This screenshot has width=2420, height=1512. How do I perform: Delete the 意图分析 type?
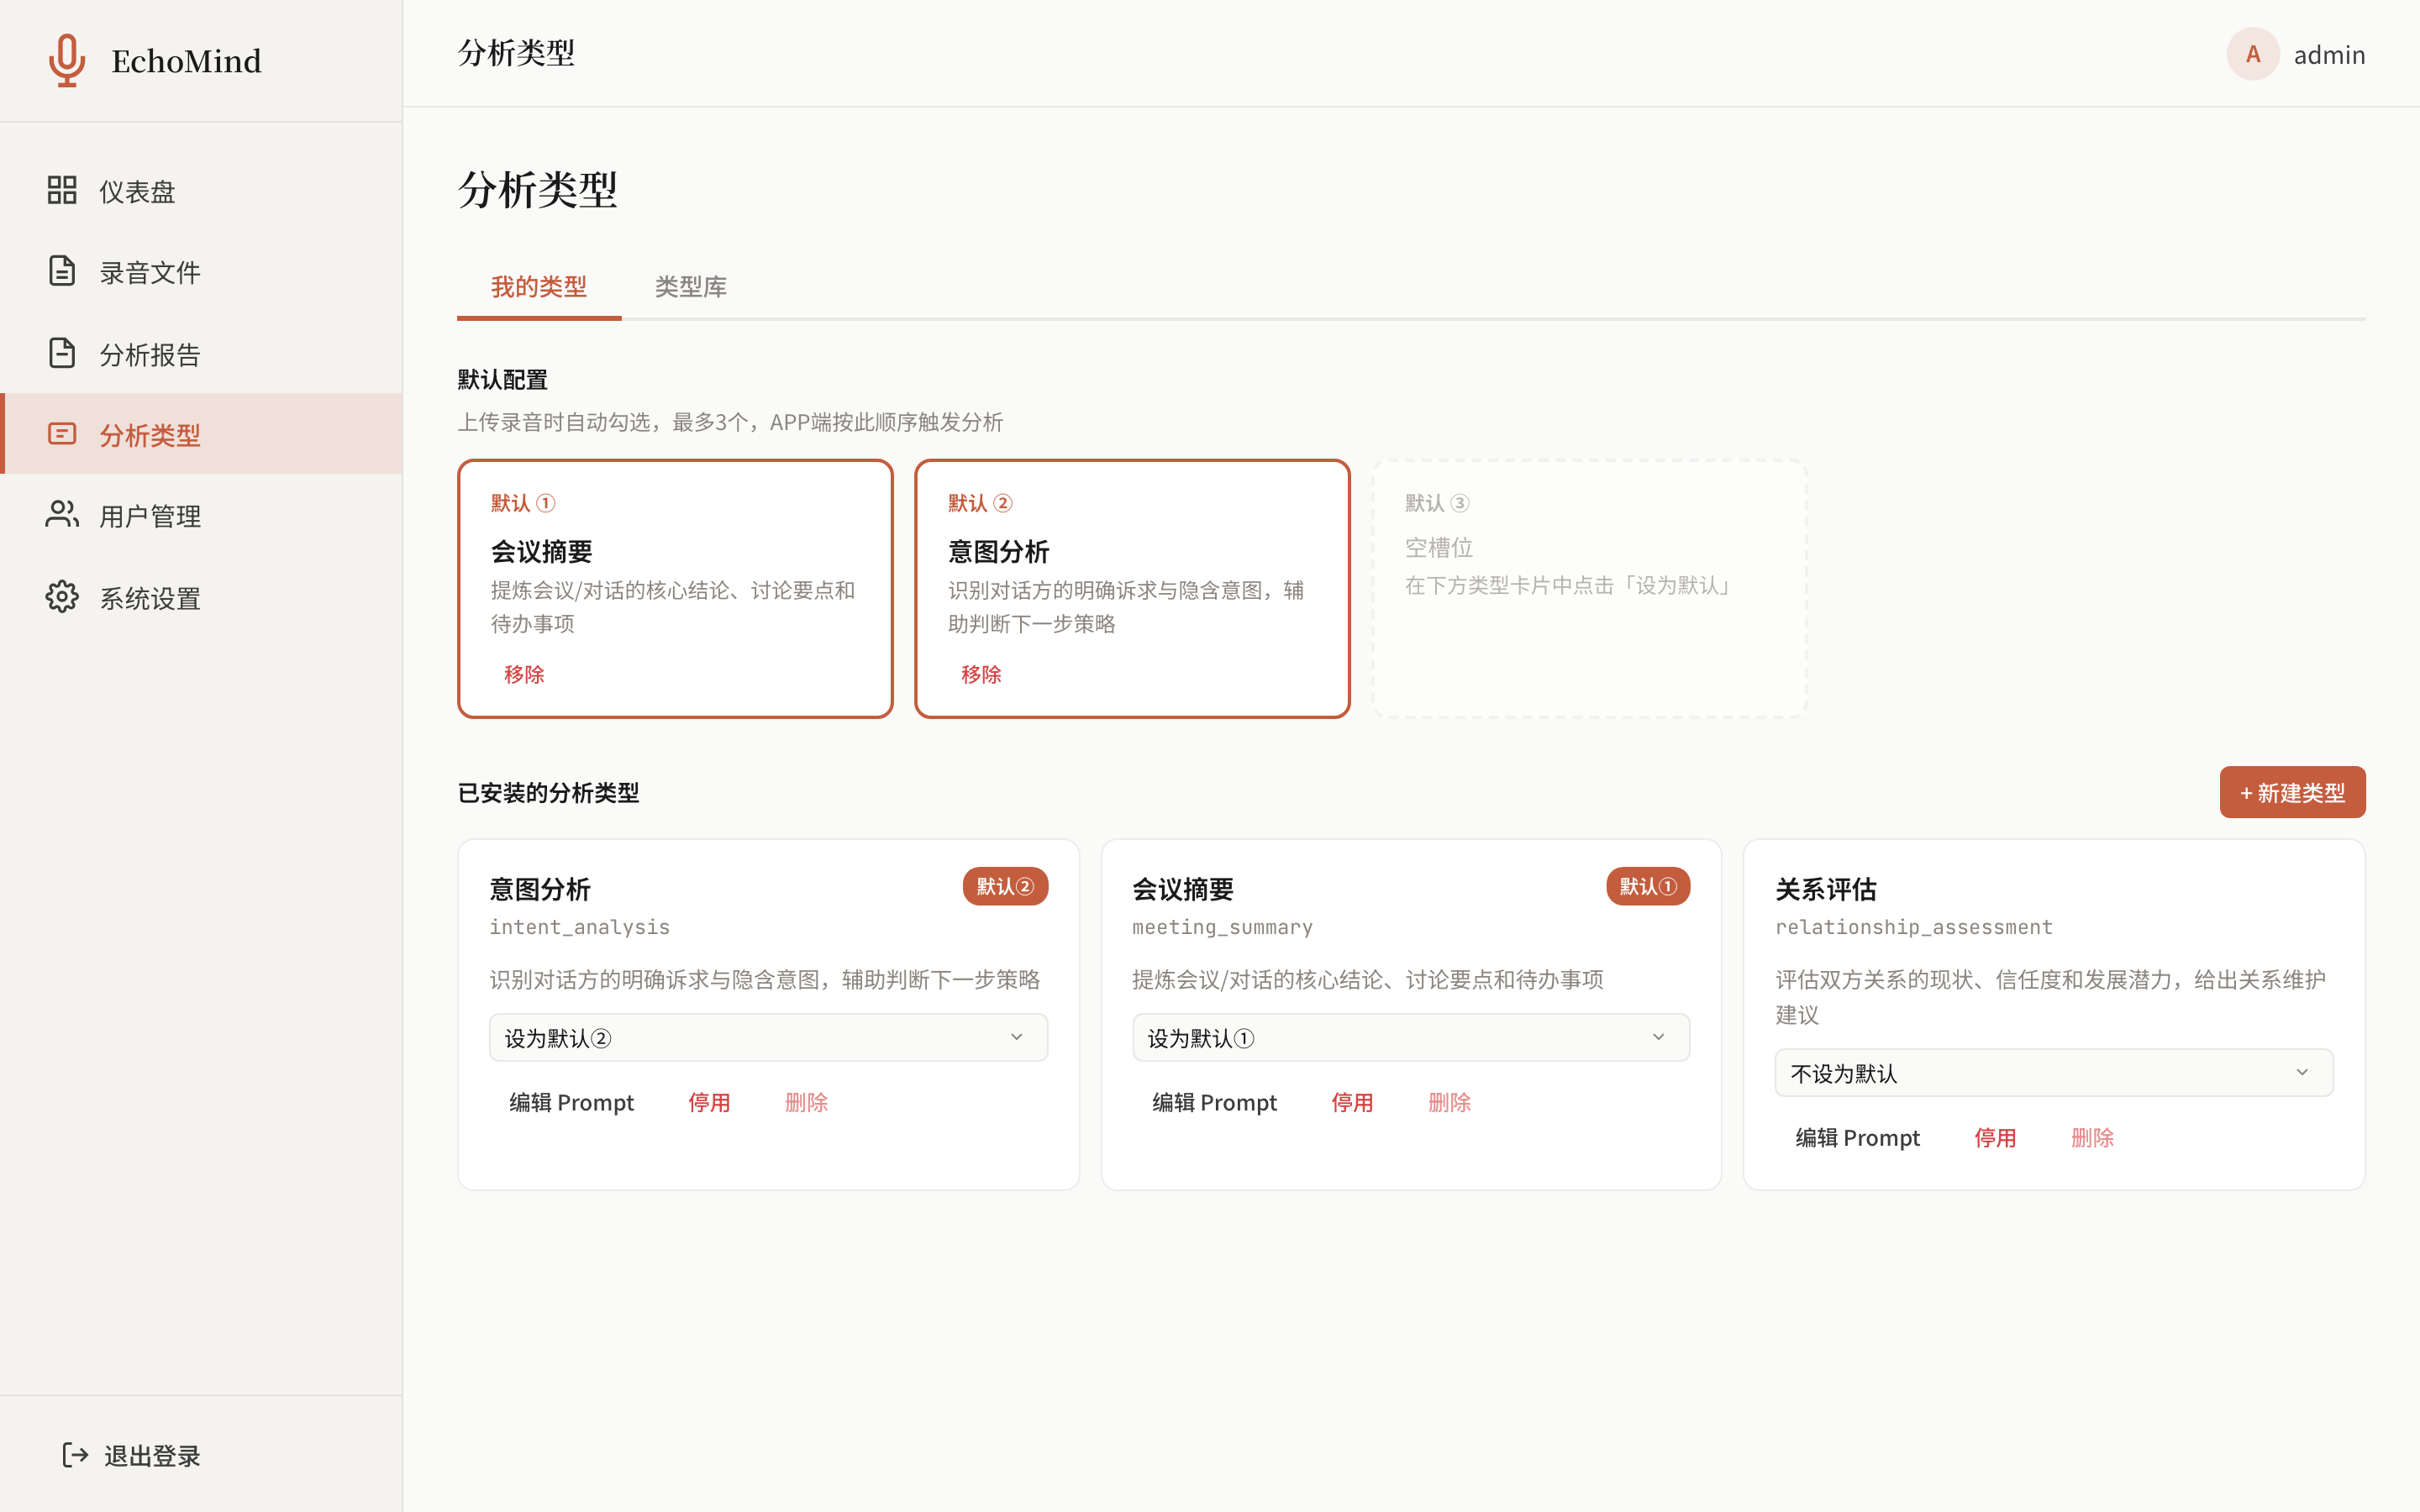pyautogui.click(x=806, y=1102)
